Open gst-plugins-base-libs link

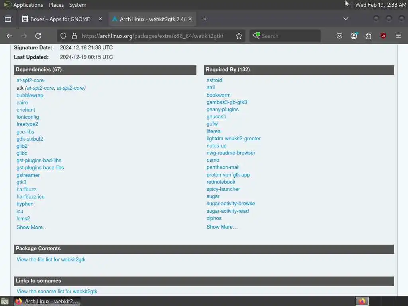tap(40, 168)
